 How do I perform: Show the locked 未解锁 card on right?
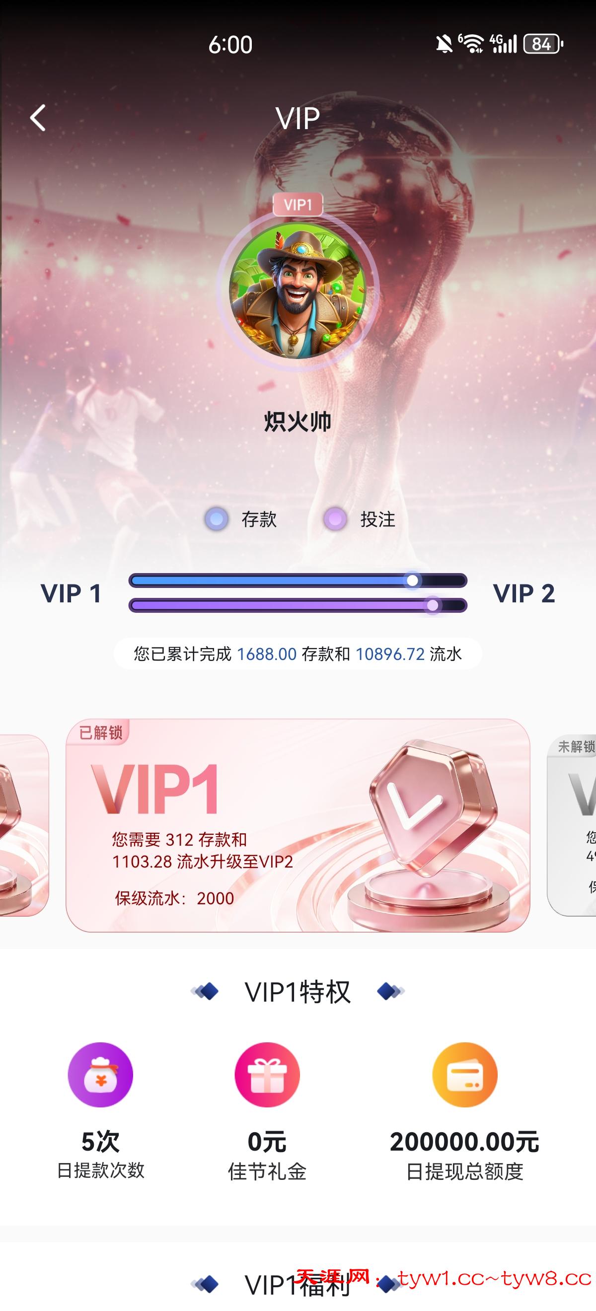[x=572, y=825]
